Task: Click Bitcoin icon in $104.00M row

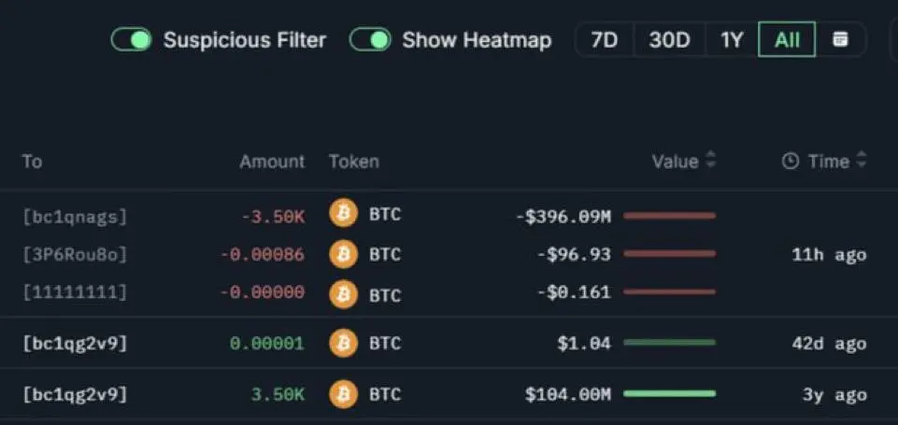Action: [x=343, y=394]
